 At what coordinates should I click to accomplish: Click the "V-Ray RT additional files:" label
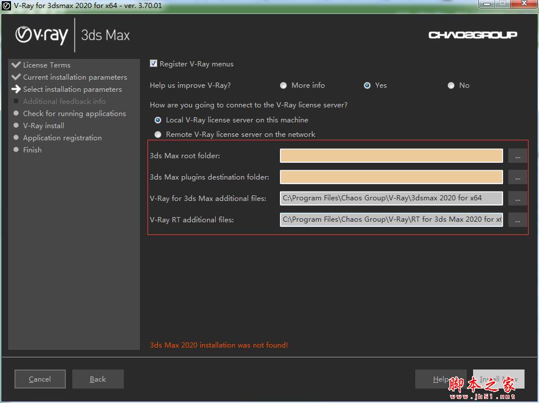click(192, 220)
